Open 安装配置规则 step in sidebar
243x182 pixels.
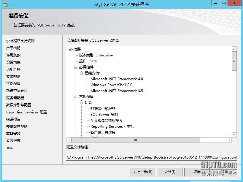(17, 126)
